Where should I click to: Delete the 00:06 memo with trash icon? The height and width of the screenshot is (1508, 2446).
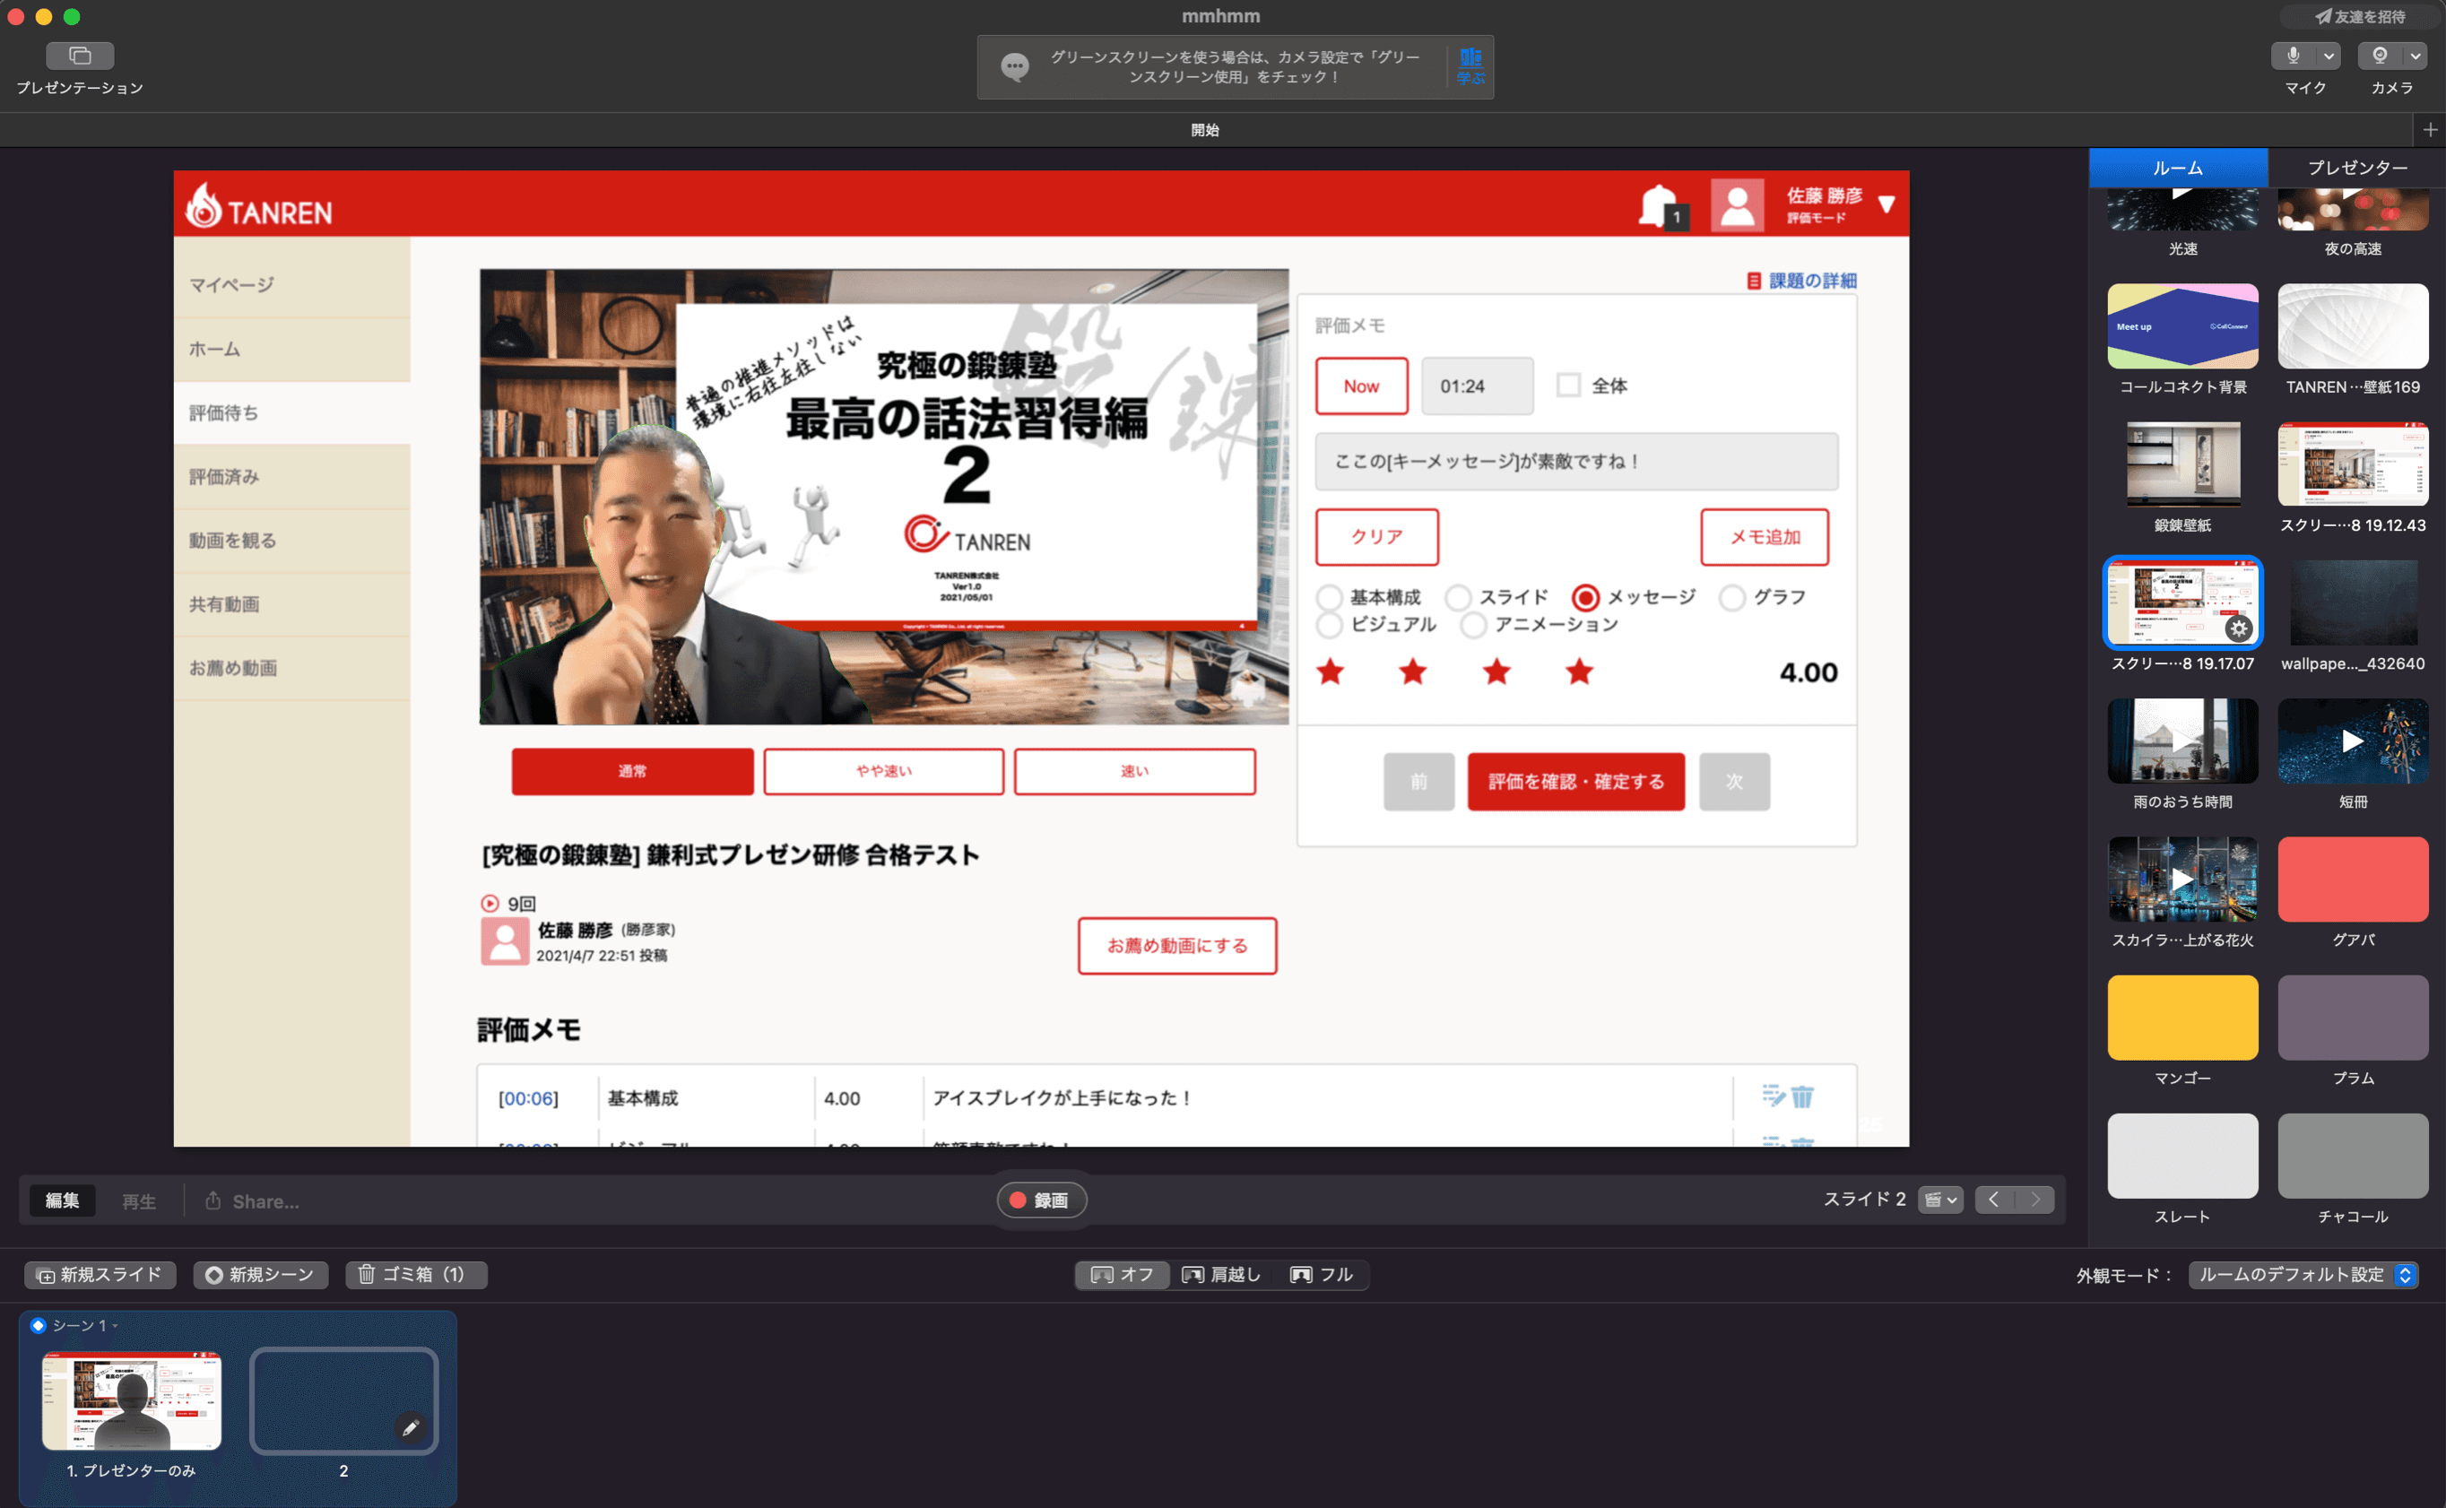tap(1802, 1097)
